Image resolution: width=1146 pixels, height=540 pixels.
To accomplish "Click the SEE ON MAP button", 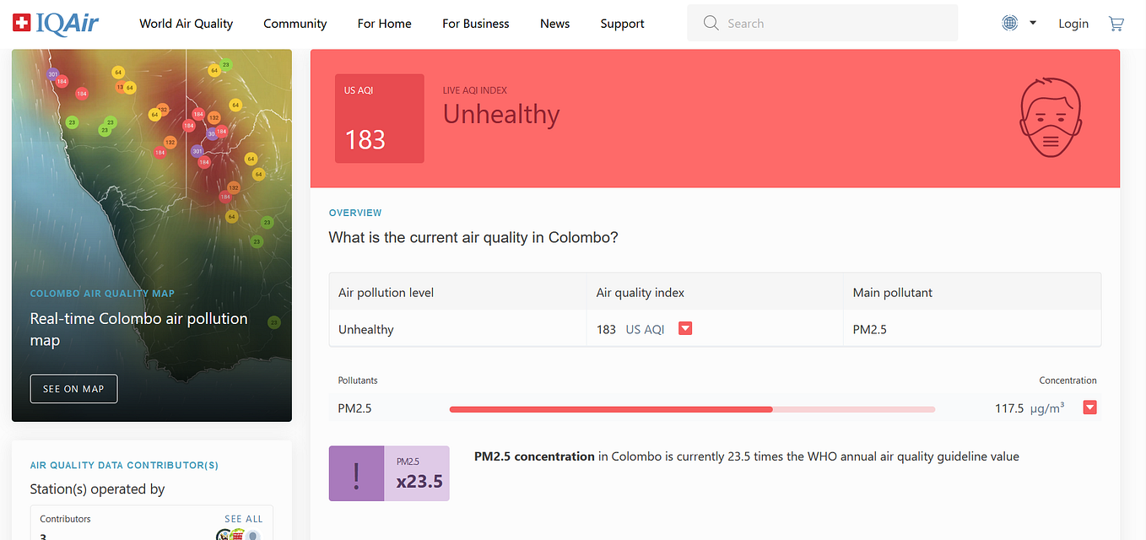I will click(x=73, y=389).
